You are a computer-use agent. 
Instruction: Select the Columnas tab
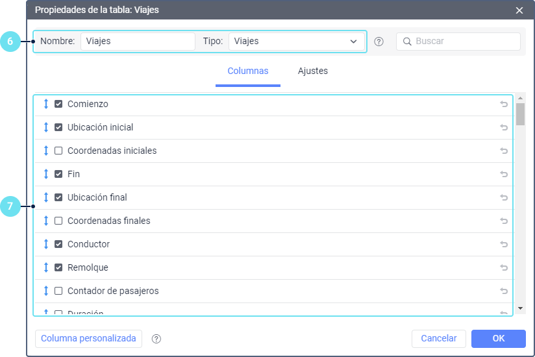pos(247,71)
